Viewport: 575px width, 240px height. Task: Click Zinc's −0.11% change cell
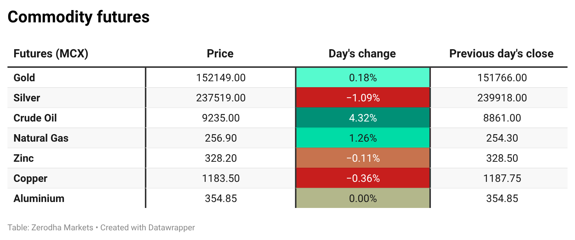coord(363,158)
